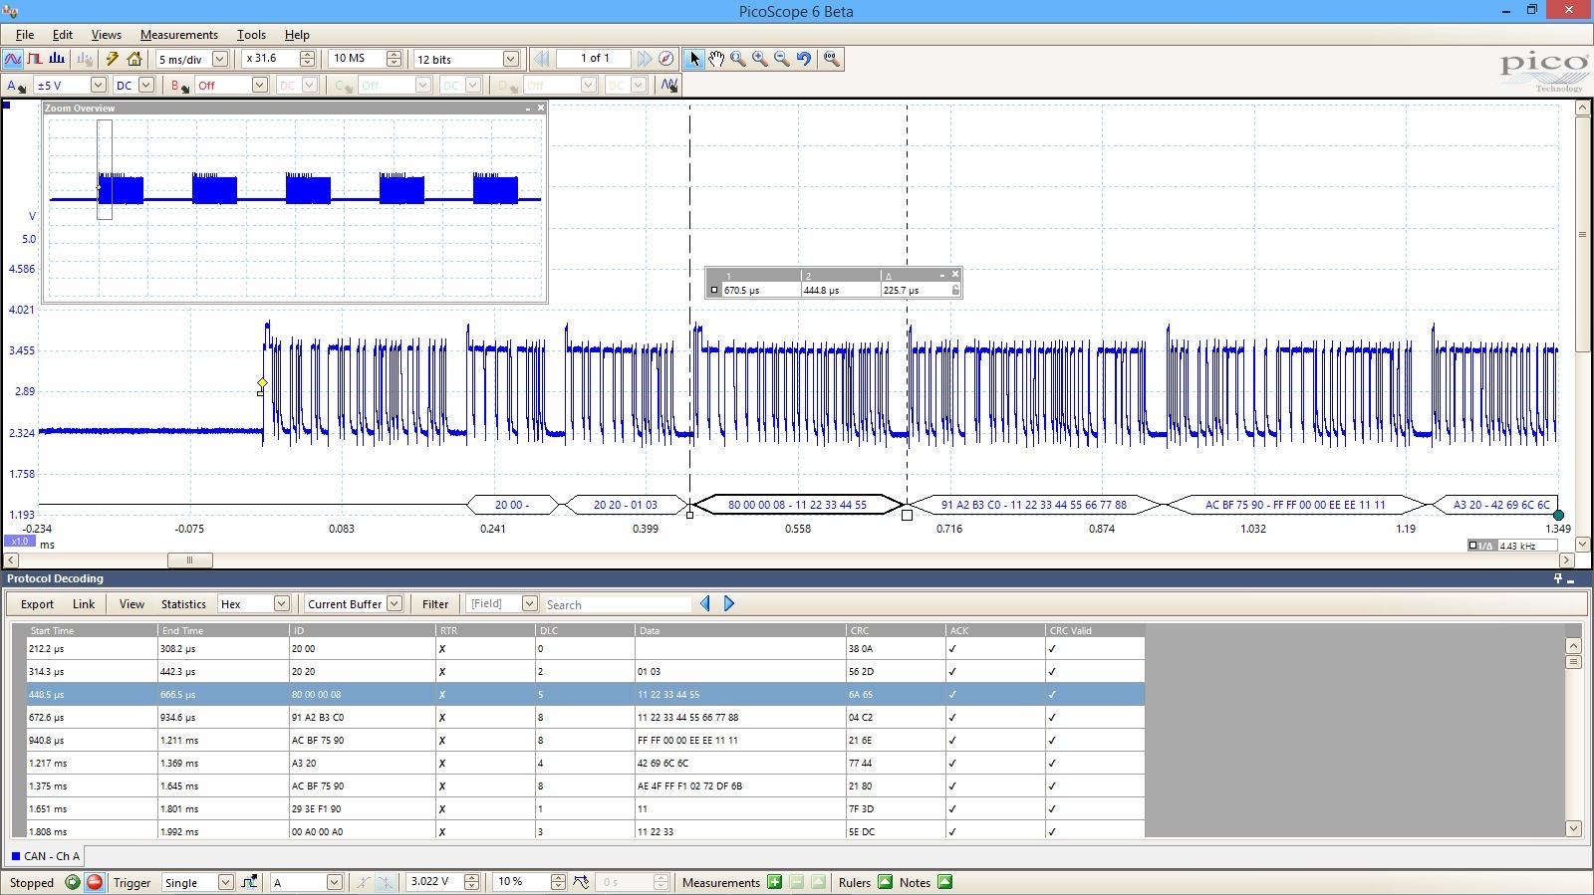1594x895 pixels.
Task: Toggle the red Stop capture button
Action: point(95,882)
